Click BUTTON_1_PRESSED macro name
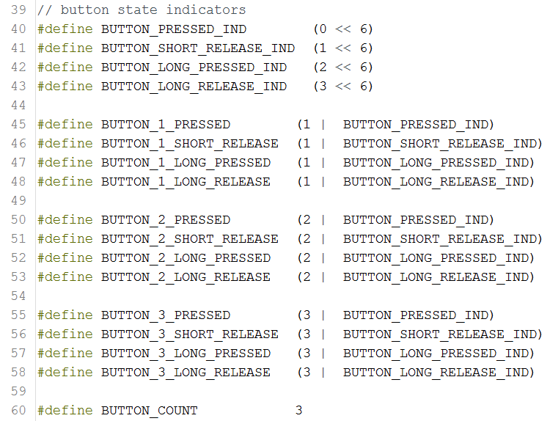The width and height of the screenshot is (550, 421). [x=166, y=125]
